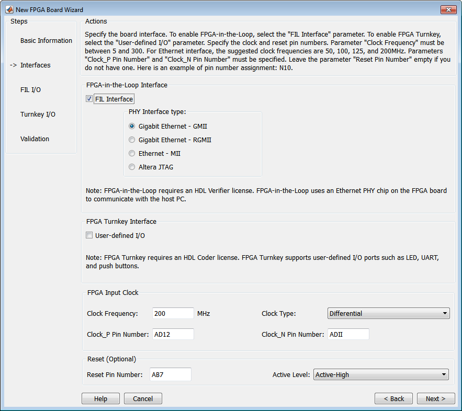Select Gigabit Ethernet - RGMII radio option
Image resolution: width=462 pixels, height=411 pixels.
coord(133,140)
